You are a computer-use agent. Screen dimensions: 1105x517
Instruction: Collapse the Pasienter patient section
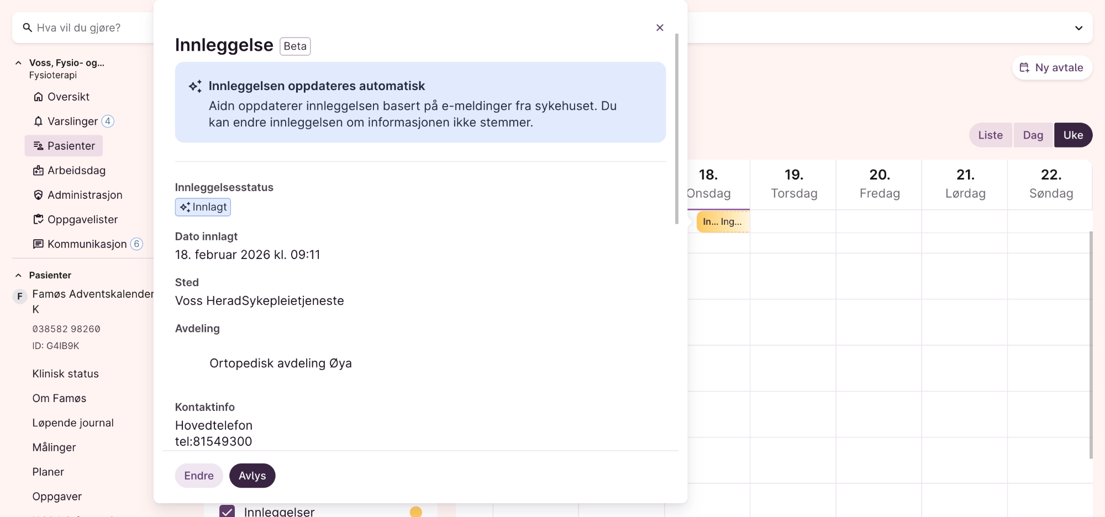18,275
